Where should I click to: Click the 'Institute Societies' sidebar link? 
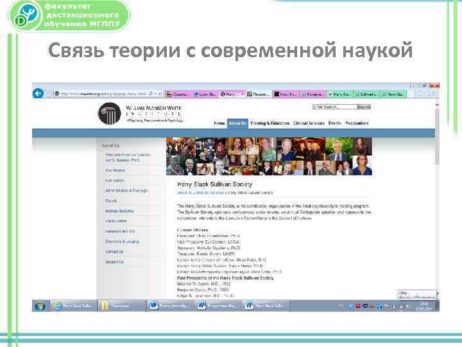[119, 211]
